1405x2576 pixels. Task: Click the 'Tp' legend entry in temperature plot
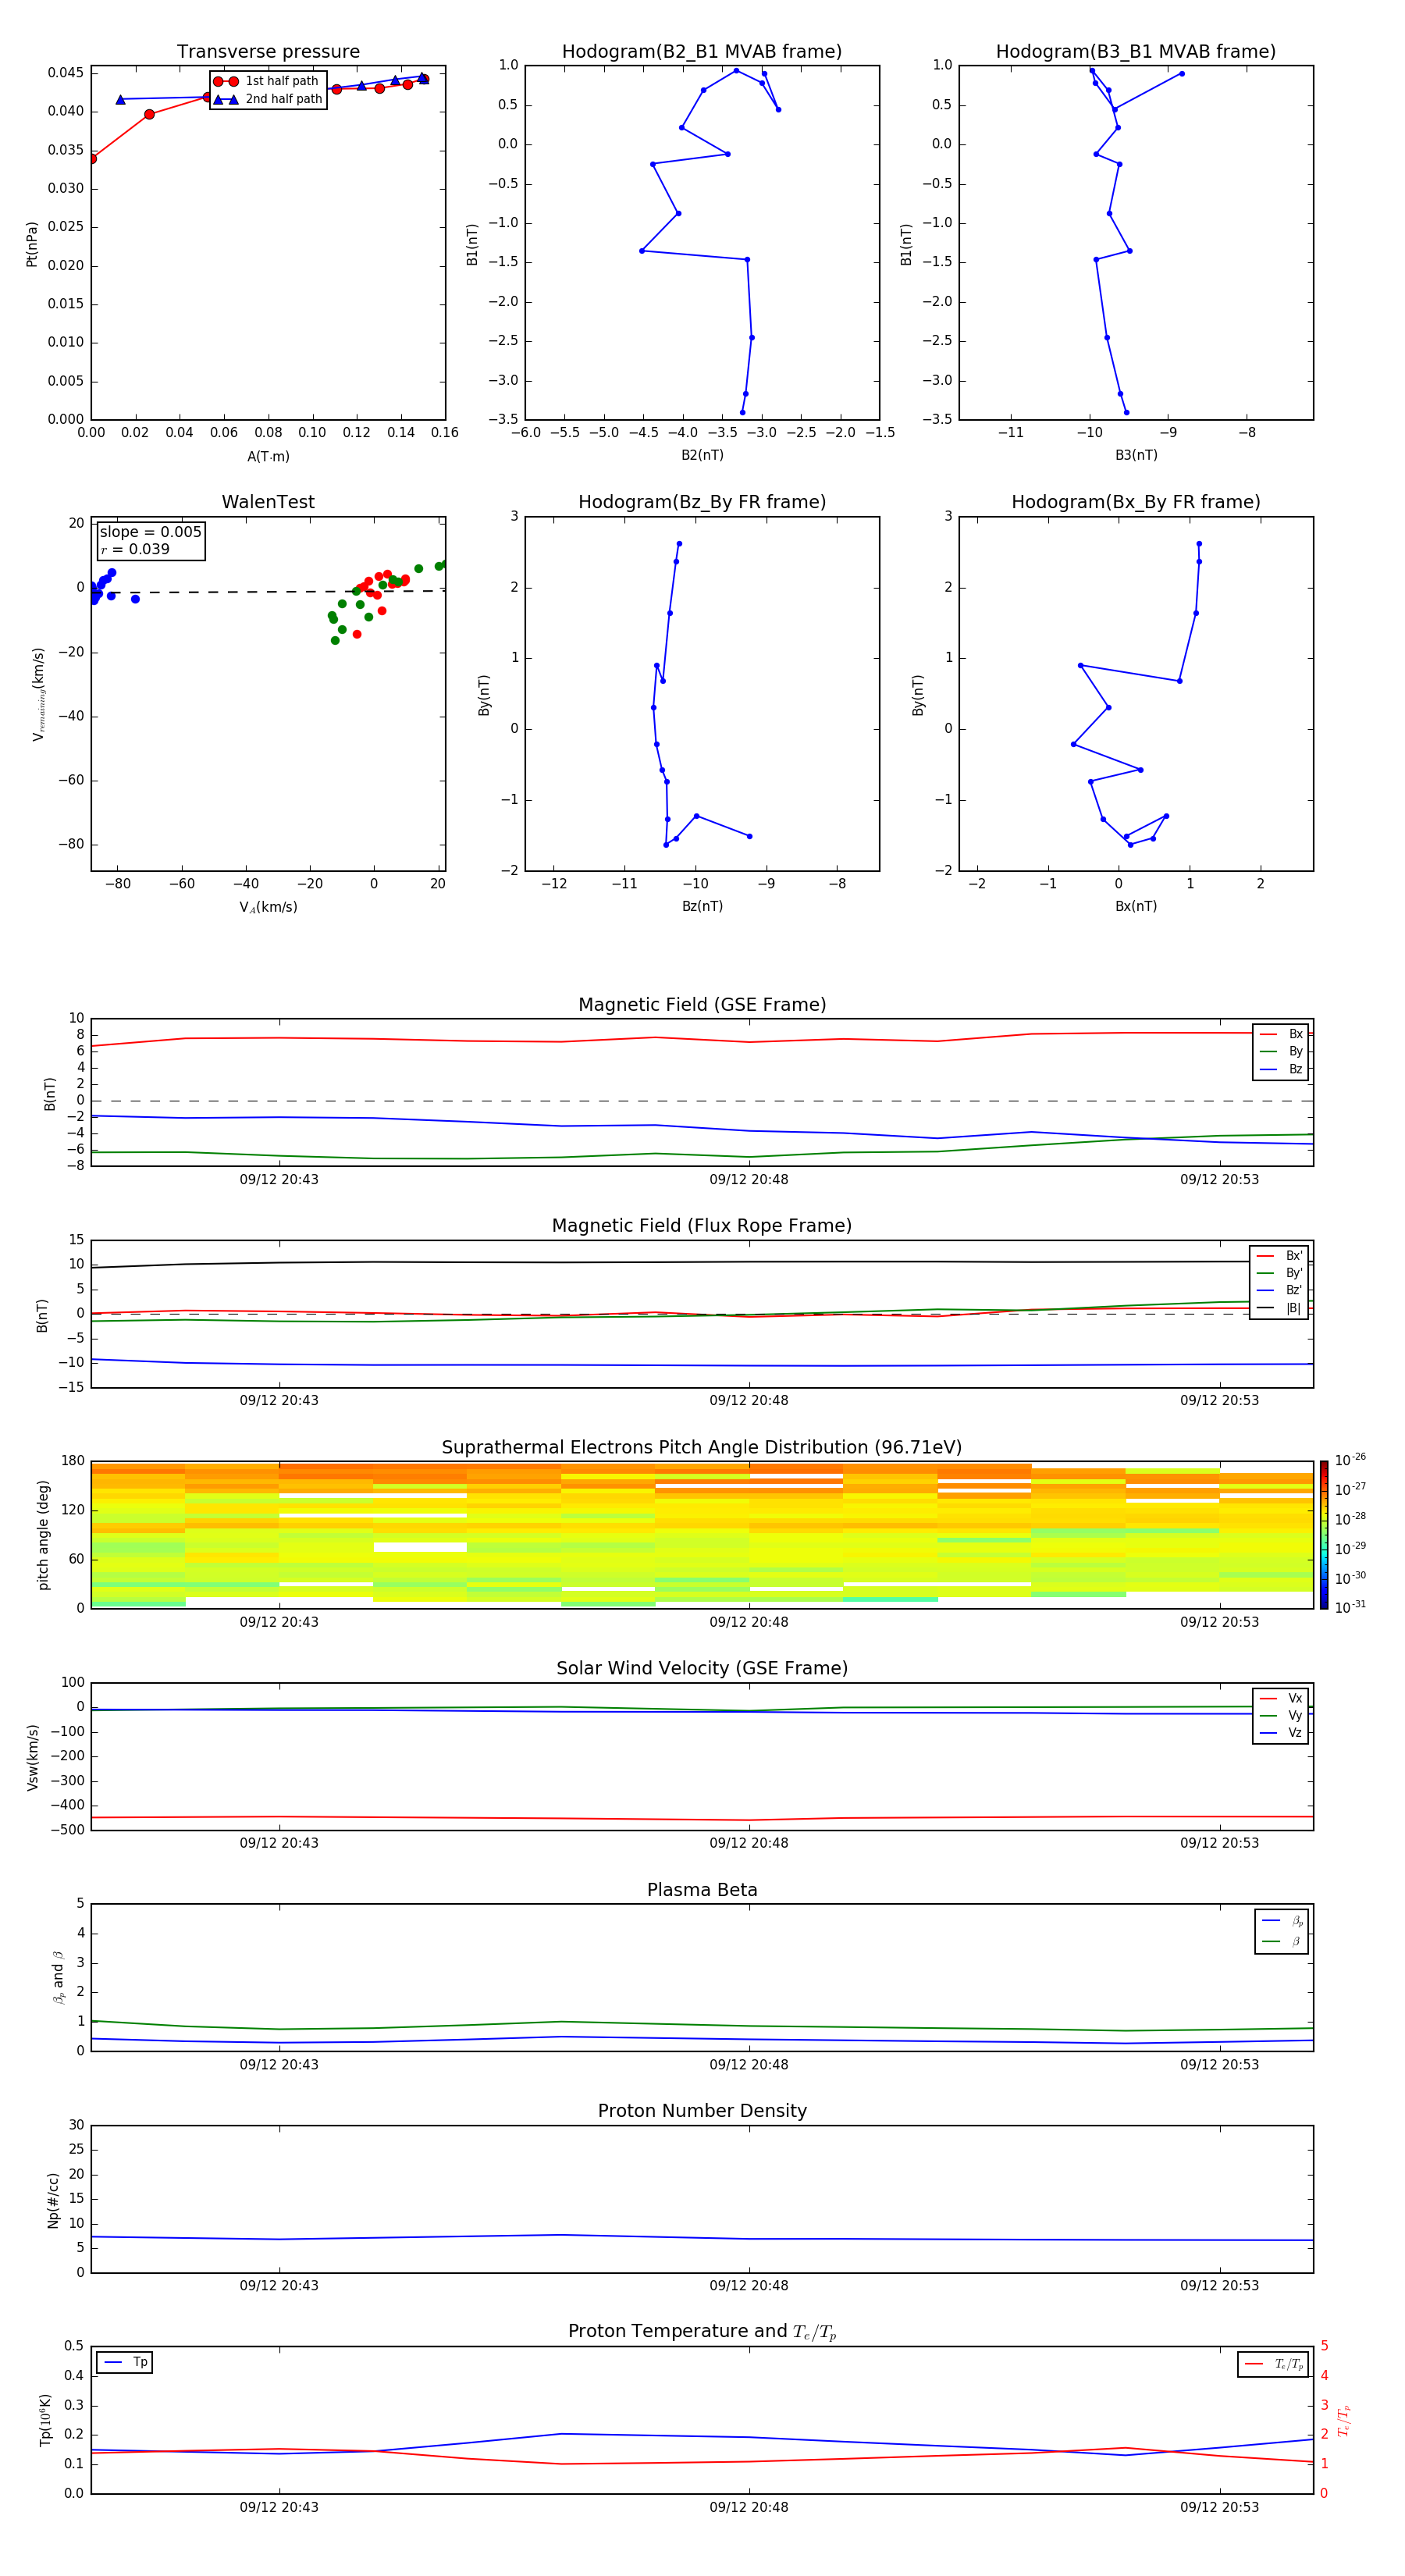(125, 2362)
